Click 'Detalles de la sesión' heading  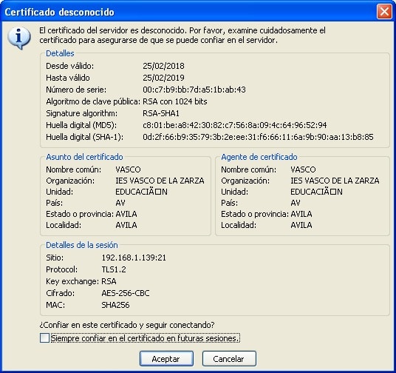pos(81,245)
